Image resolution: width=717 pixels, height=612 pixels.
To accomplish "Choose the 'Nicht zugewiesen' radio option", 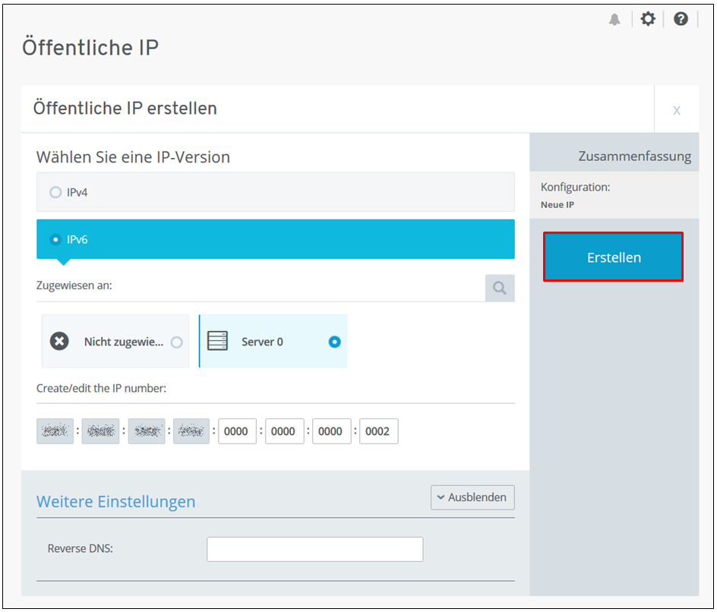I will [x=177, y=342].
